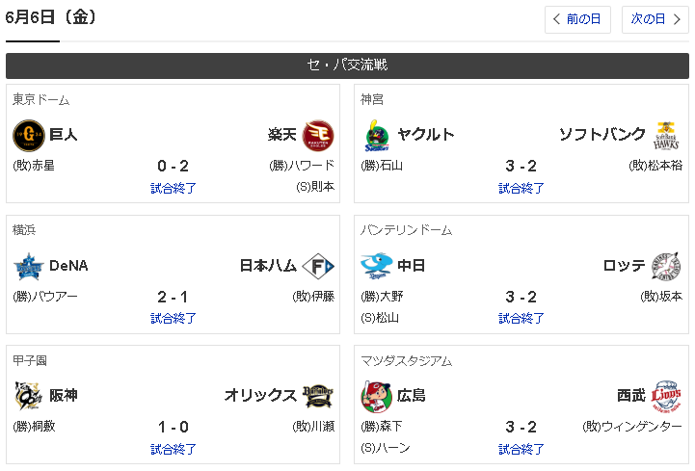The image size is (695, 471).
Task: Click the Rakuten Eagles team logo
Action: click(318, 134)
